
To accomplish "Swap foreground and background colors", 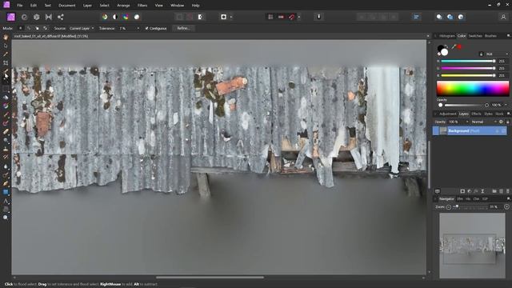I will click(x=446, y=46).
